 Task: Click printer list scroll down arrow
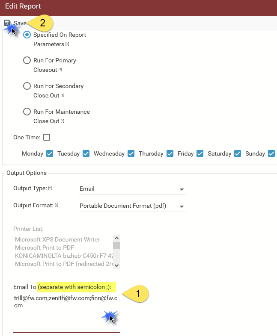point(117,265)
